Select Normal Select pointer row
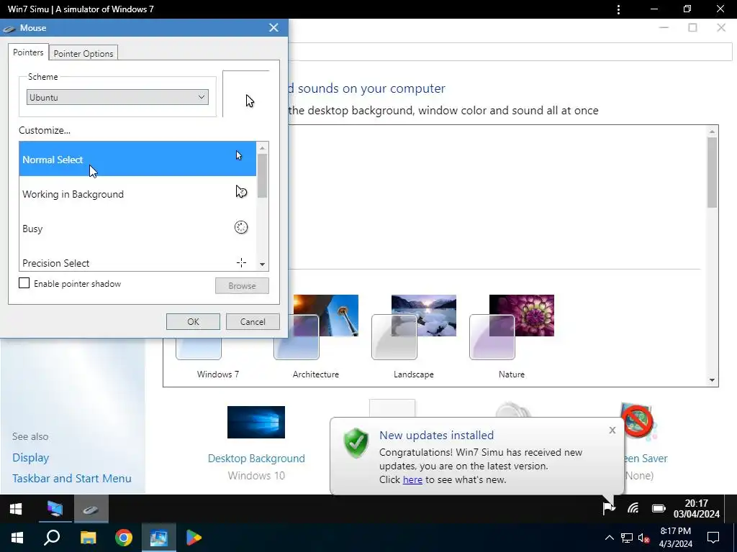 [137, 159]
